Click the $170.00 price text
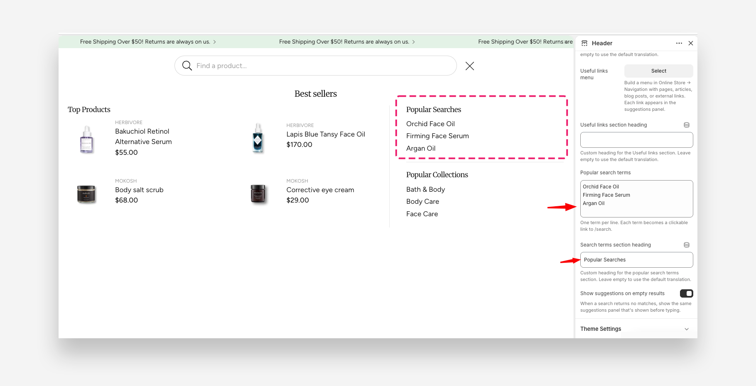This screenshot has height=386, width=756. pos(299,144)
